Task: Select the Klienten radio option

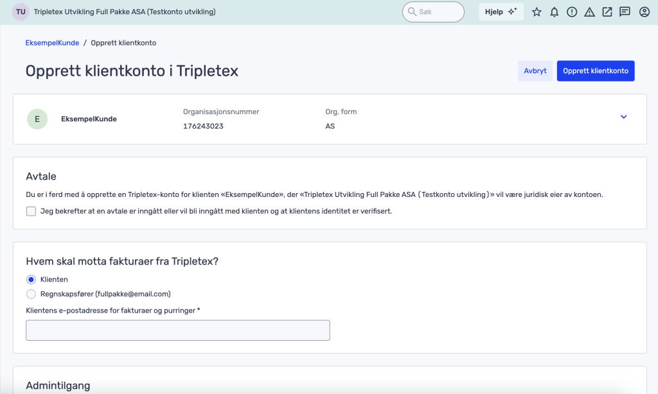Action: 31,280
